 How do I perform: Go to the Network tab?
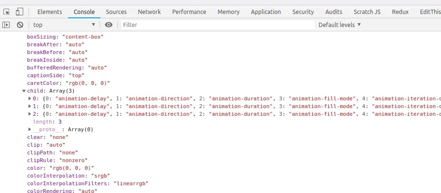coord(149,12)
